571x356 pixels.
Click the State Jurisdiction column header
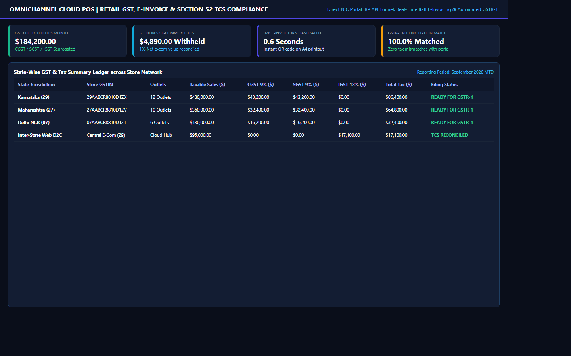[36, 85]
